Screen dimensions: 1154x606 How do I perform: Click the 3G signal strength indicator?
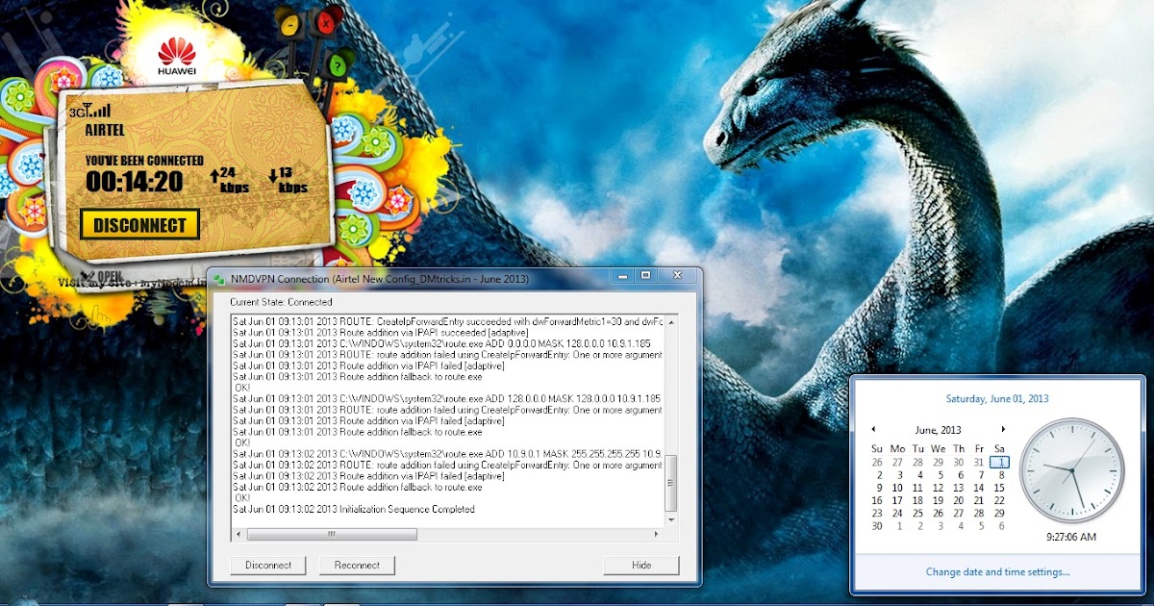pos(89,111)
